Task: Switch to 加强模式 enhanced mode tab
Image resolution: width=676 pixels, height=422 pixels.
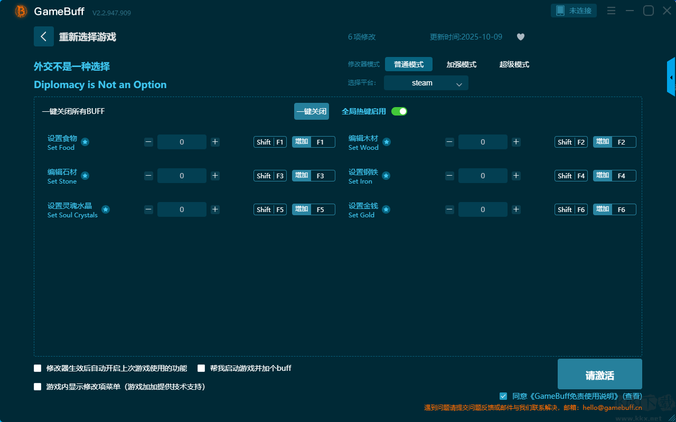Action: click(x=461, y=64)
